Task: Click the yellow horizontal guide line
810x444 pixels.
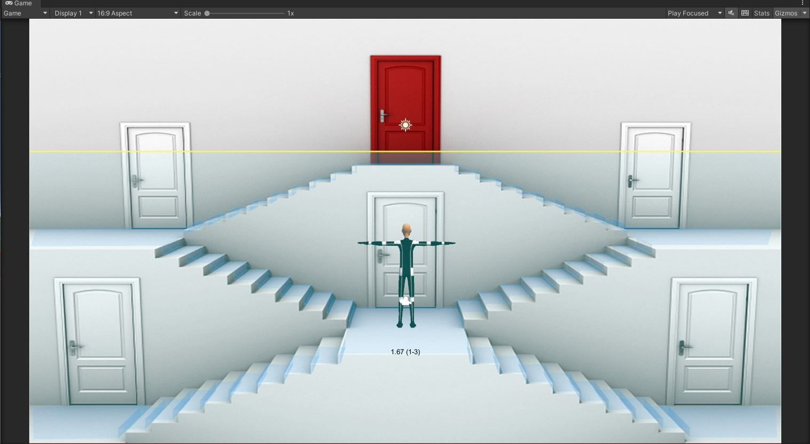Action: 214,151
